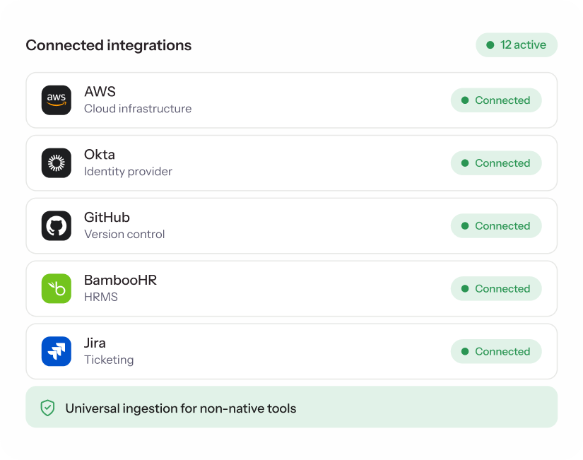Click the Connected badge for AWS
Screen dimensions: 583x460
point(496,100)
